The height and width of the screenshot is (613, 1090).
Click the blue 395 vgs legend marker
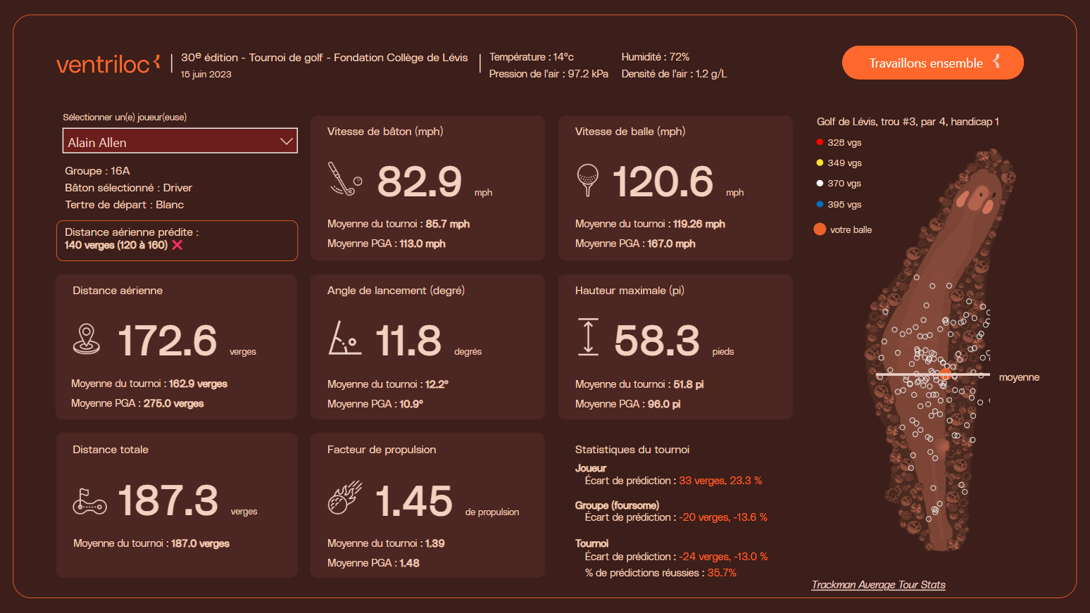point(820,204)
